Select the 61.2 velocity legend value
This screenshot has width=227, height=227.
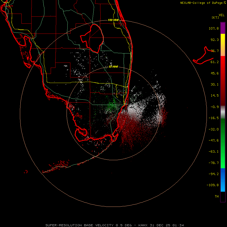215,62
